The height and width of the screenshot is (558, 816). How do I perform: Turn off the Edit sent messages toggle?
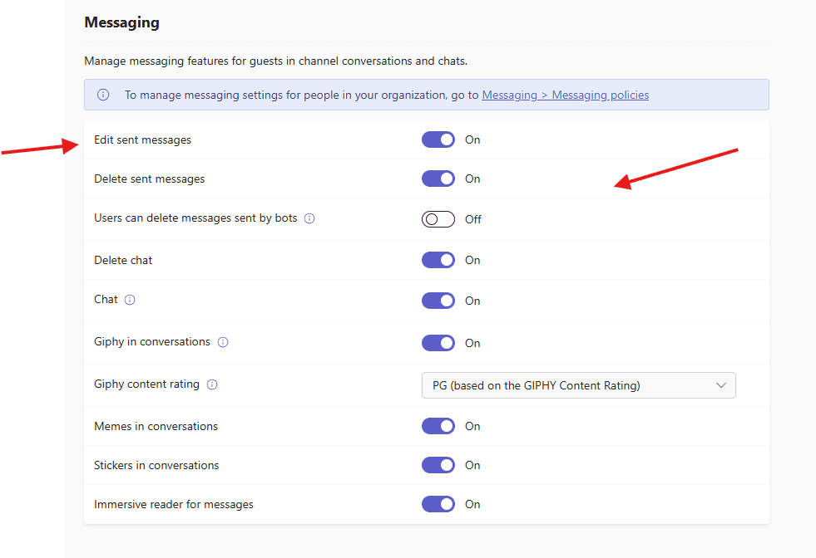(x=438, y=139)
